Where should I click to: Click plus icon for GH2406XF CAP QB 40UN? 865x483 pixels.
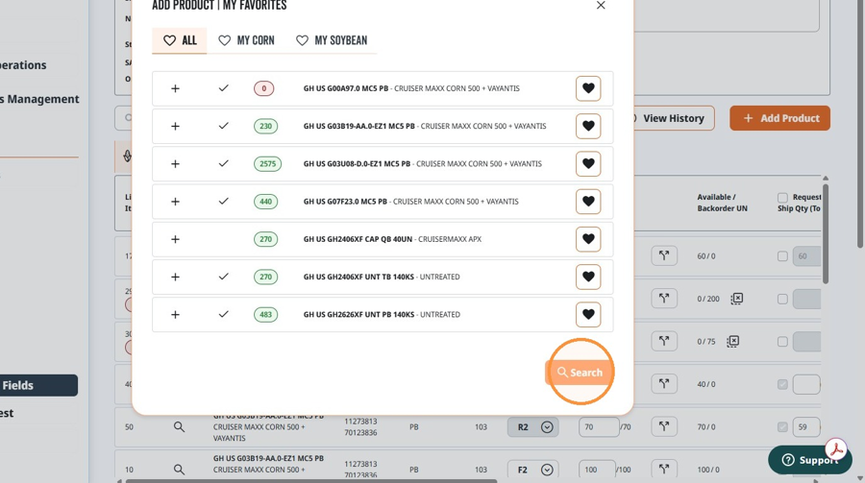tap(175, 239)
